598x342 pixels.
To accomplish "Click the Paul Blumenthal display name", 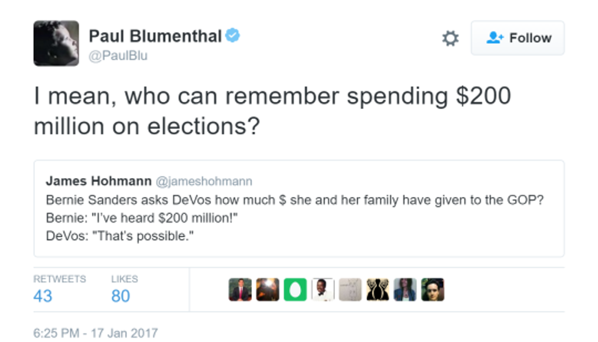I will 155,37.
